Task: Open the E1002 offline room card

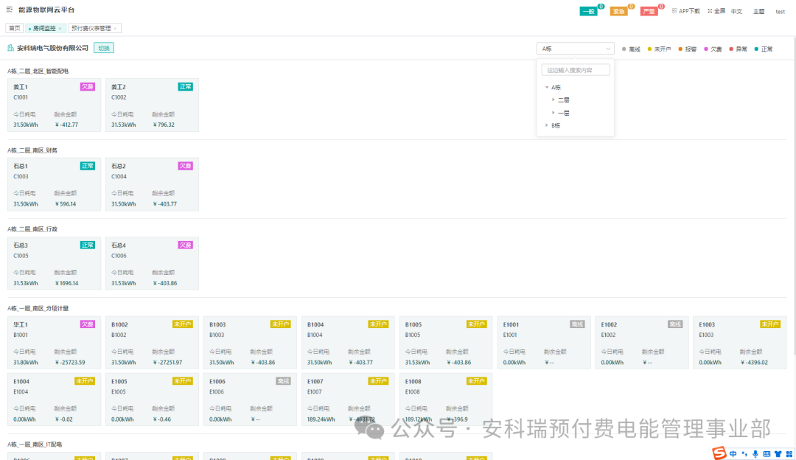Action: tap(642, 343)
